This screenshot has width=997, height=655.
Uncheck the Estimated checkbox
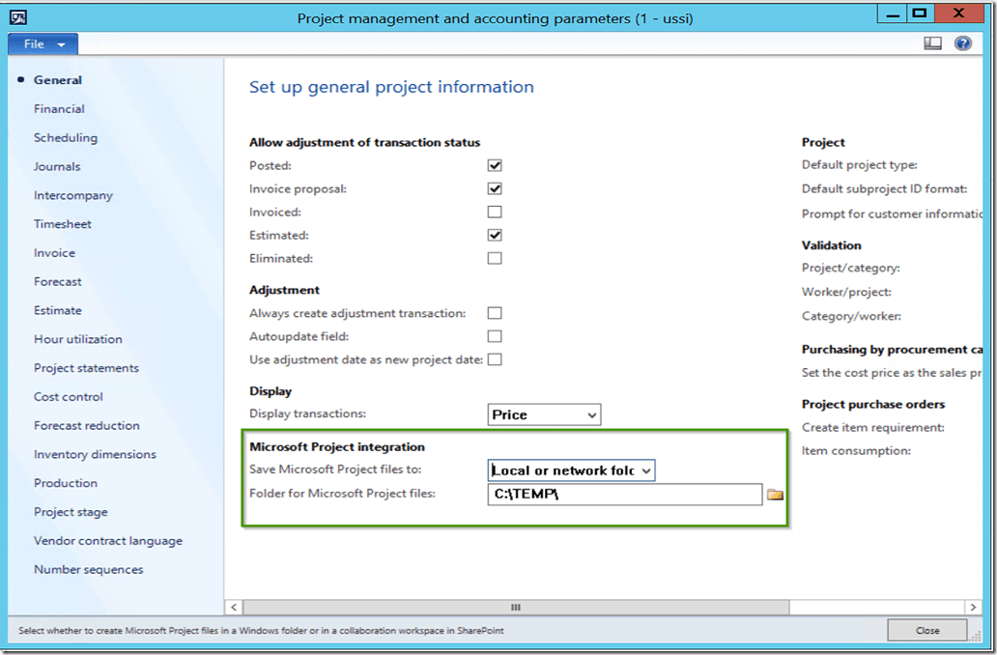pos(495,236)
